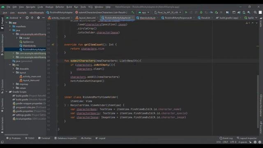The image size is (263, 148).
Task: Click the editor vertical scrollbar thumb
Action: (258, 102)
